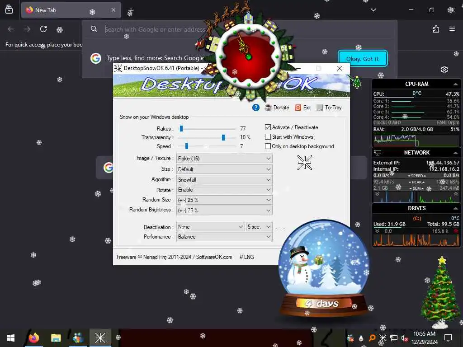Open new tab page settings gear

tap(444, 70)
